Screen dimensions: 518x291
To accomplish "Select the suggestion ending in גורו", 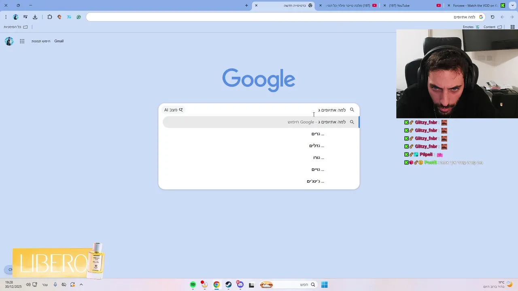I will [x=259, y=158].
